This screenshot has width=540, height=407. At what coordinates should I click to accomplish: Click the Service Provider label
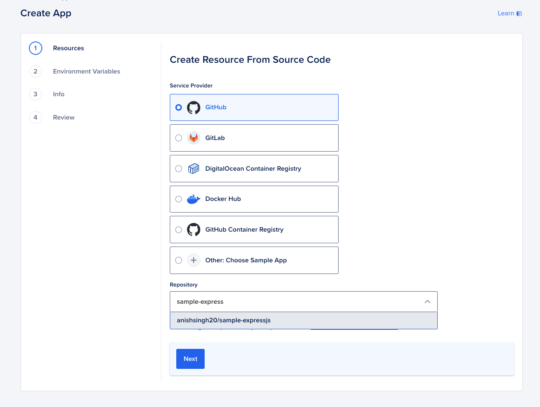pos(191,86)
